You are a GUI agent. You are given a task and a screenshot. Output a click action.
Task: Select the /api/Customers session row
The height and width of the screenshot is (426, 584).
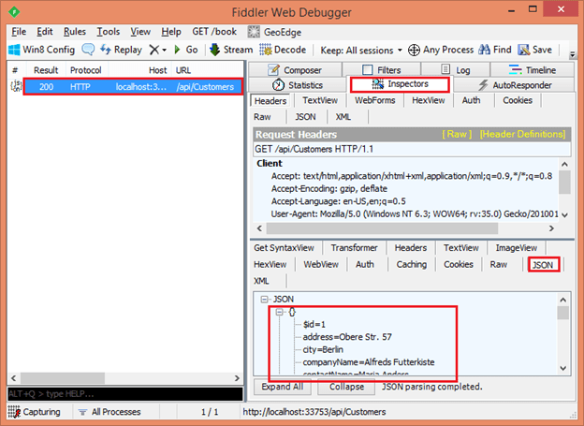point(133,87)
